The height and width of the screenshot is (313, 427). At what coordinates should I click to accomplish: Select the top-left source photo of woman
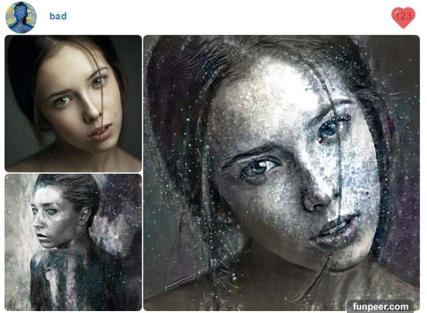tap(73, 103)
